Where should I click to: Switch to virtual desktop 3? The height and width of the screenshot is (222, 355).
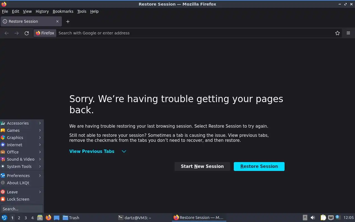pos(26,218)
